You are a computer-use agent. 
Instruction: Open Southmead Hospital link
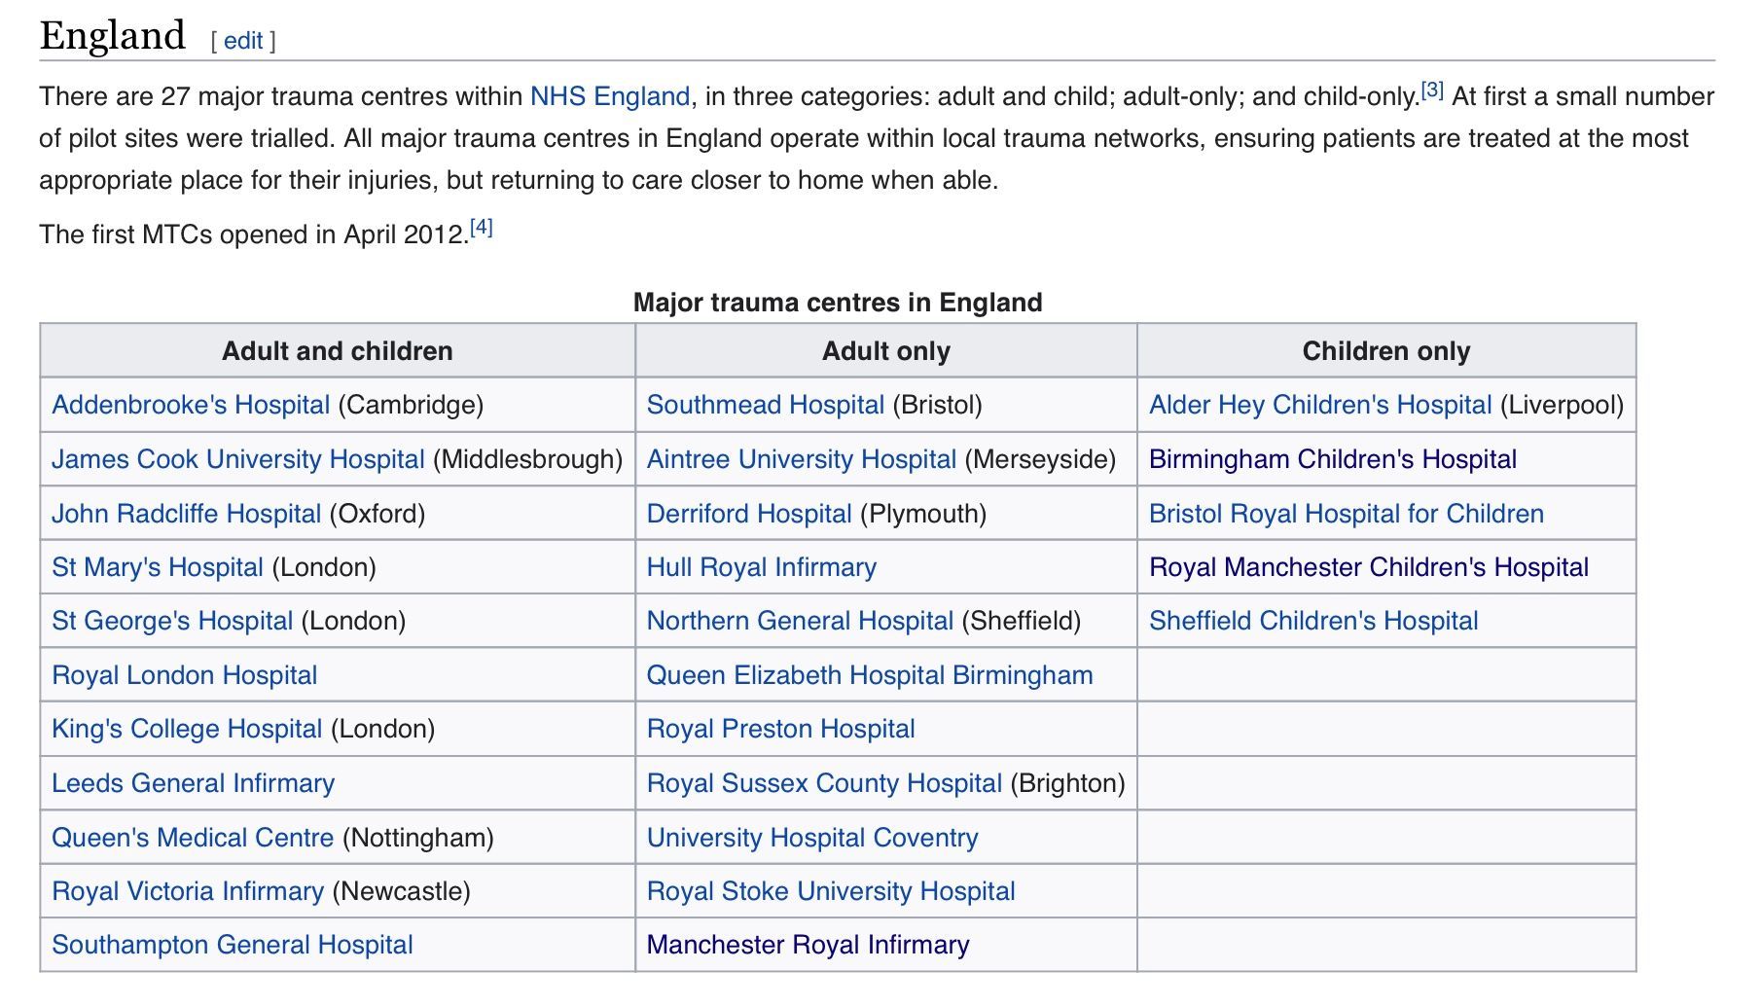(765, 405)
